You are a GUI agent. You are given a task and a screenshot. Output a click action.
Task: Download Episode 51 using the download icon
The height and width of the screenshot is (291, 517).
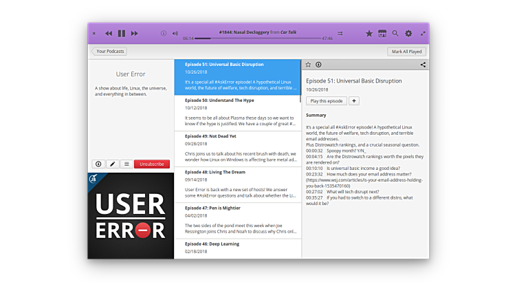[318, 65]
